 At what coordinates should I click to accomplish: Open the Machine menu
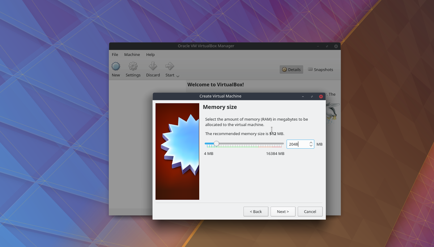coord(132,55)
